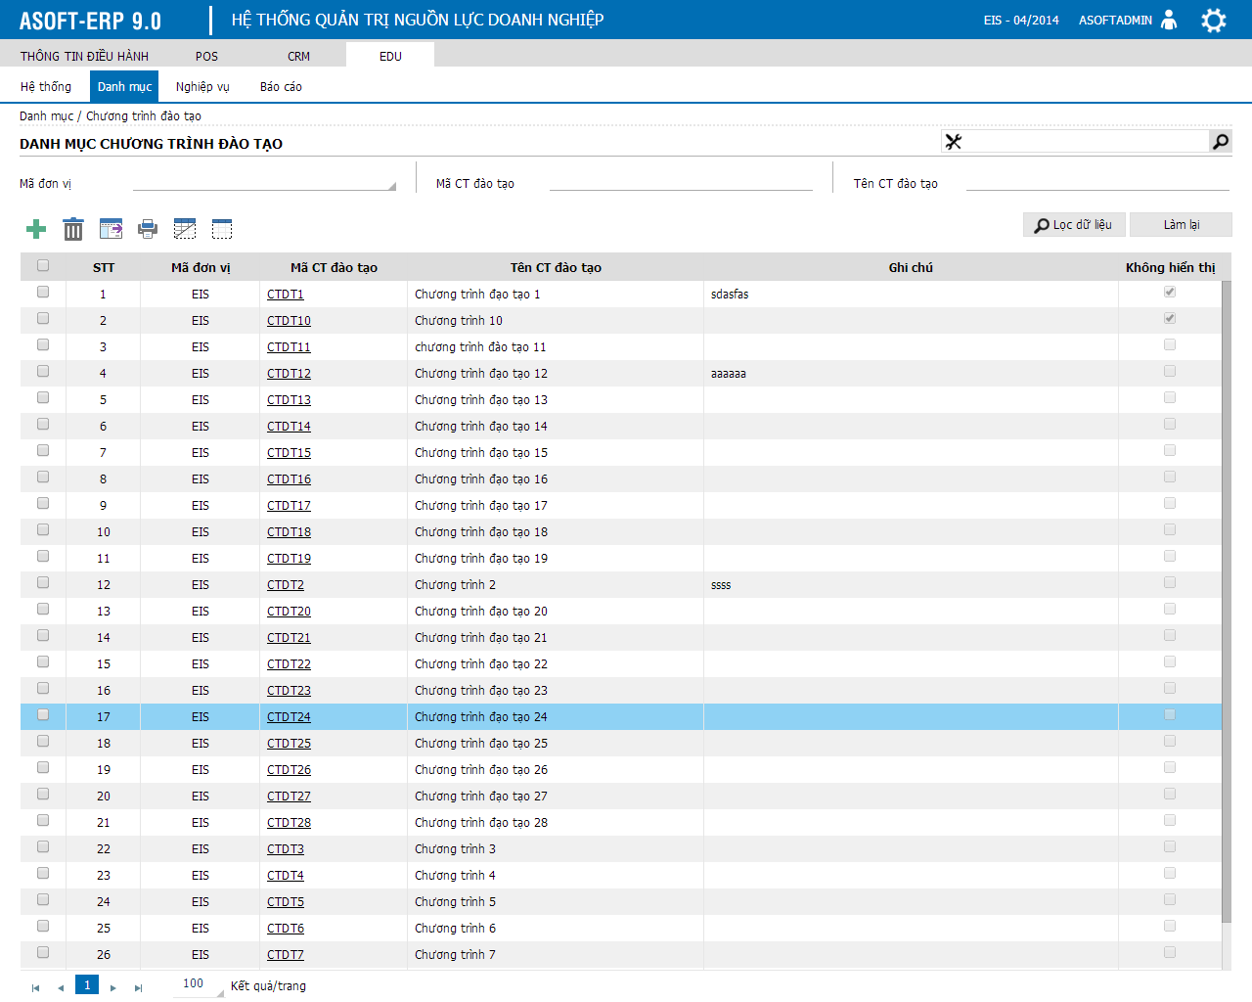
Task: Select checkbox for row CTDT1
Action: pos(43,292)
